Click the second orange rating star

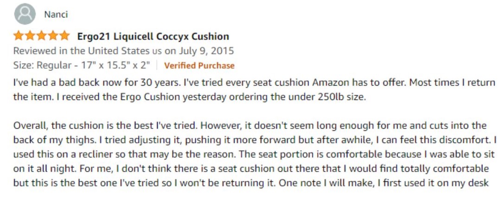(x=30, y=35)
